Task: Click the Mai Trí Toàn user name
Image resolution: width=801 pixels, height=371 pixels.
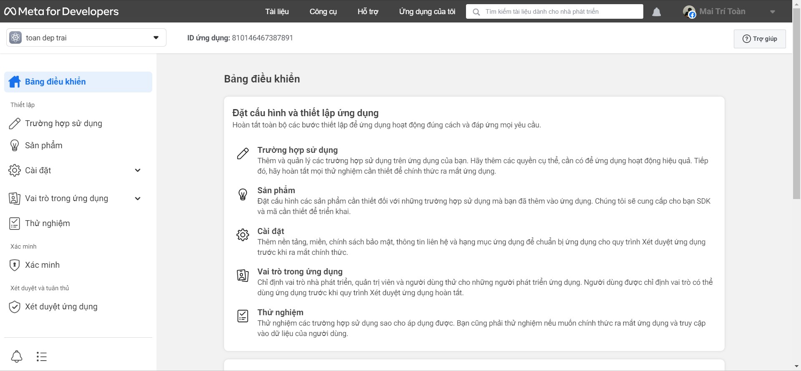Action: 723,12
